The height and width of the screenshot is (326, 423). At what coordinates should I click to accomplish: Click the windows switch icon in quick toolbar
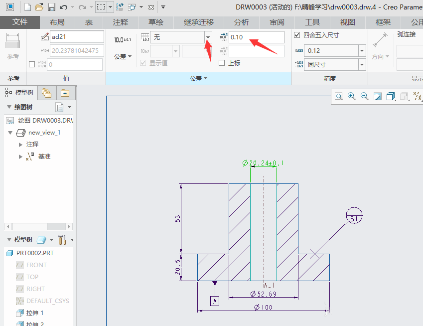click(132, 7)
